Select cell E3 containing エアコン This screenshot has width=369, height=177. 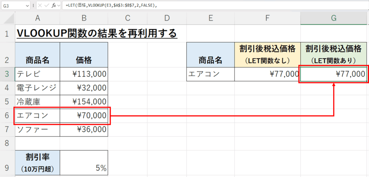click(x=210, y=74)
